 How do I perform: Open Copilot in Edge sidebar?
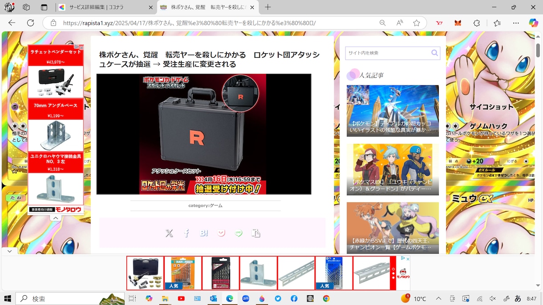(533, 23)
